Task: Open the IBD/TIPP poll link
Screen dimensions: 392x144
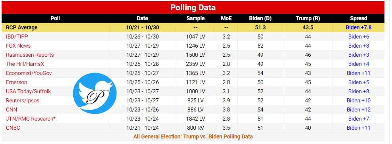Action: [x=17, y=37]
